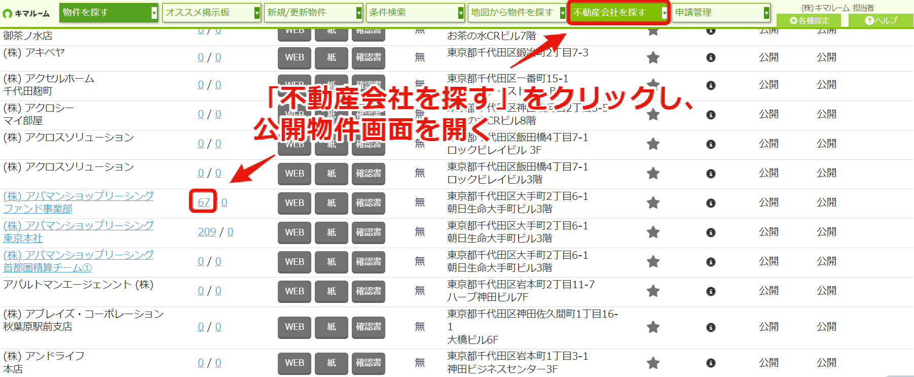Select アパルトマンエージェント (株) company name
The image size is (914, 377).
78,285
